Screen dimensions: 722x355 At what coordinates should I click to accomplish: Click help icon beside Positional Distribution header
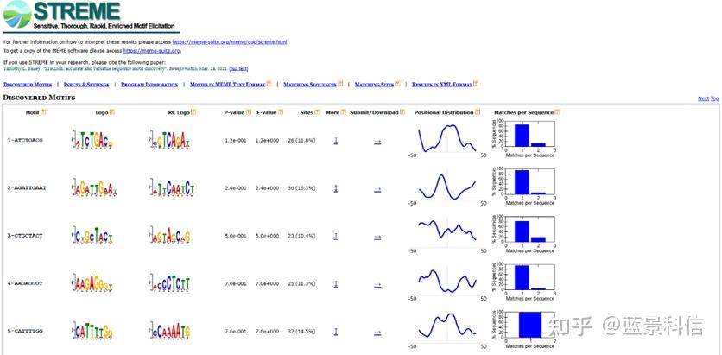click(x=478, y=112)
